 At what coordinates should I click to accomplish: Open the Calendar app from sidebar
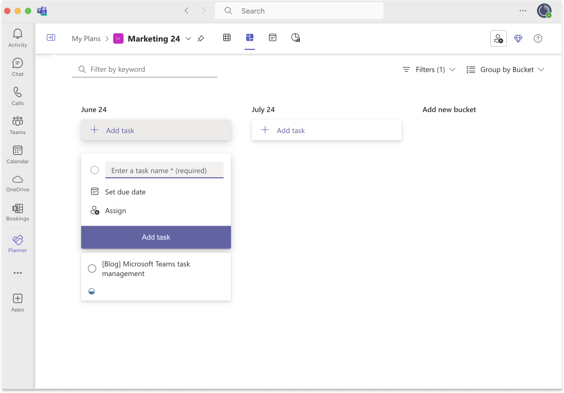click(x=17, y=154)
